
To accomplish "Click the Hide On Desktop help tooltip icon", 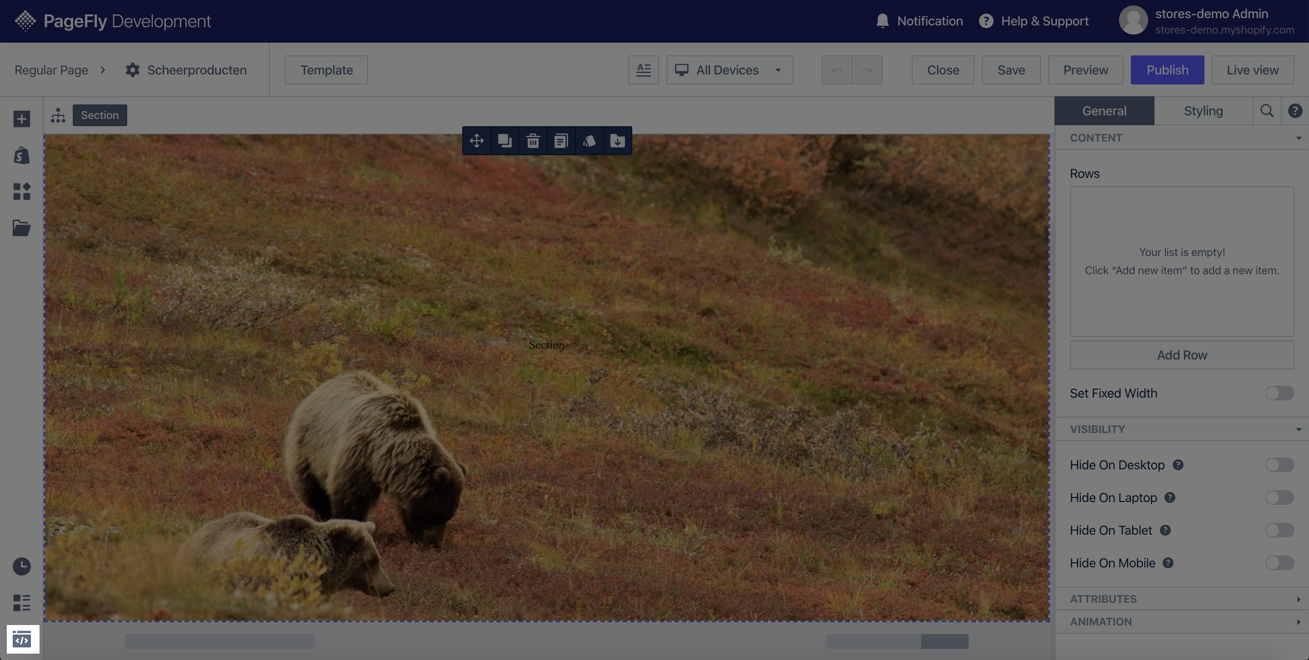I will point(1177,465).
